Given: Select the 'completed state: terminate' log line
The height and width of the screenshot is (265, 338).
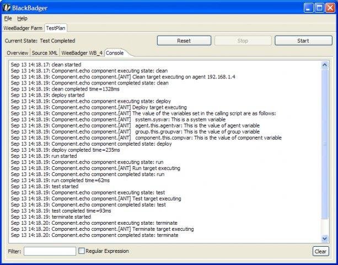Looking at the screenshot, I should click(95, 235).
